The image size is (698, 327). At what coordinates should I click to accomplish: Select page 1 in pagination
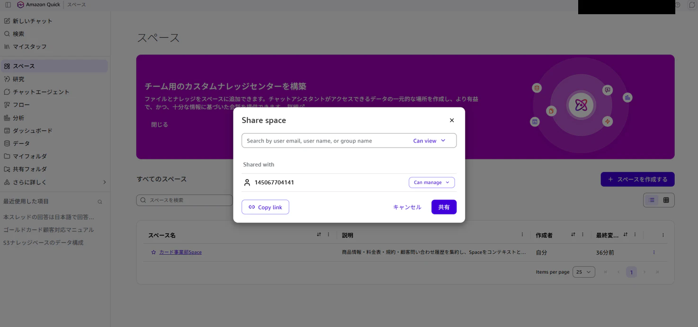pyautogui.click(x=631, y=272)
